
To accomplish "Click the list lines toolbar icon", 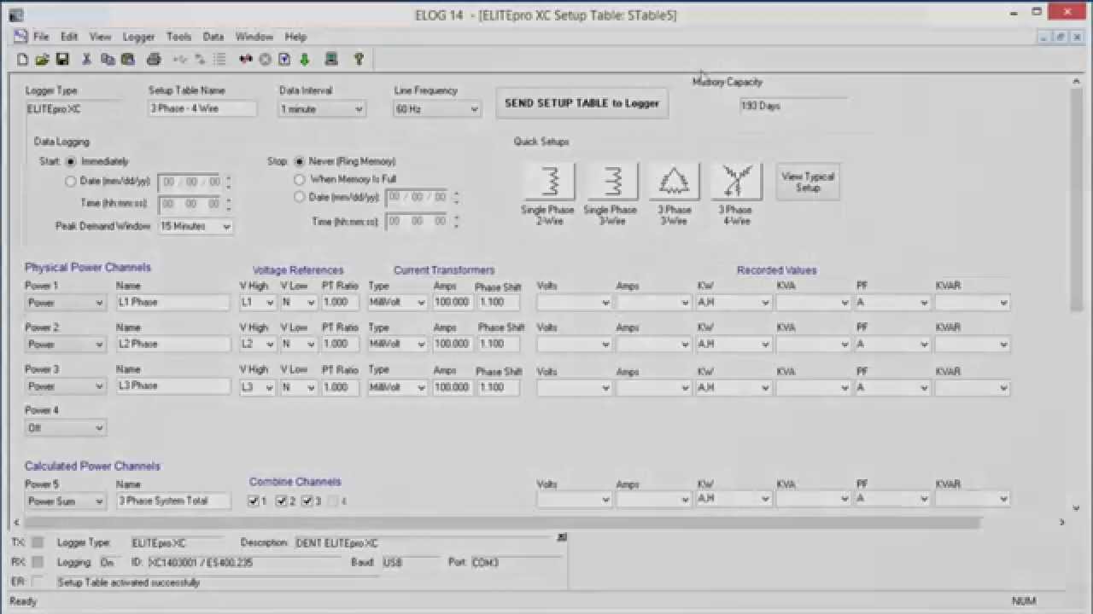I will click(x=219, y=60).
